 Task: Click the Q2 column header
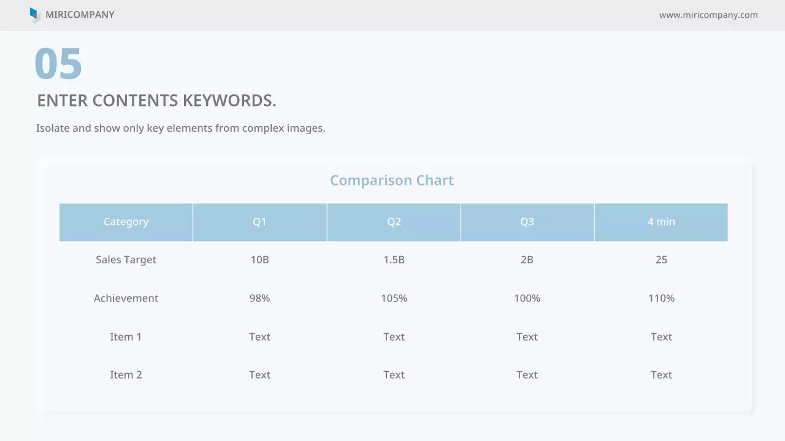tap(394, 222)
